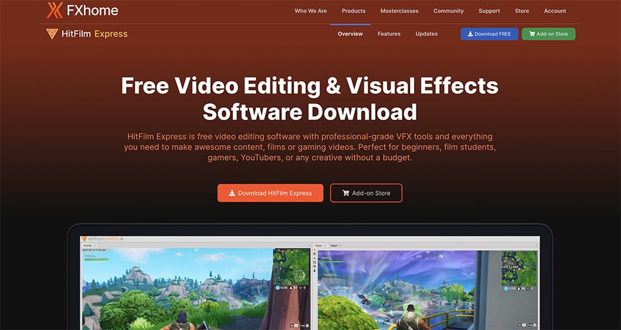Image resolution: width=621 pixels, height=330 pixels.
Task: Click the right Viewer preview image
Action: (x=428, y=290)
